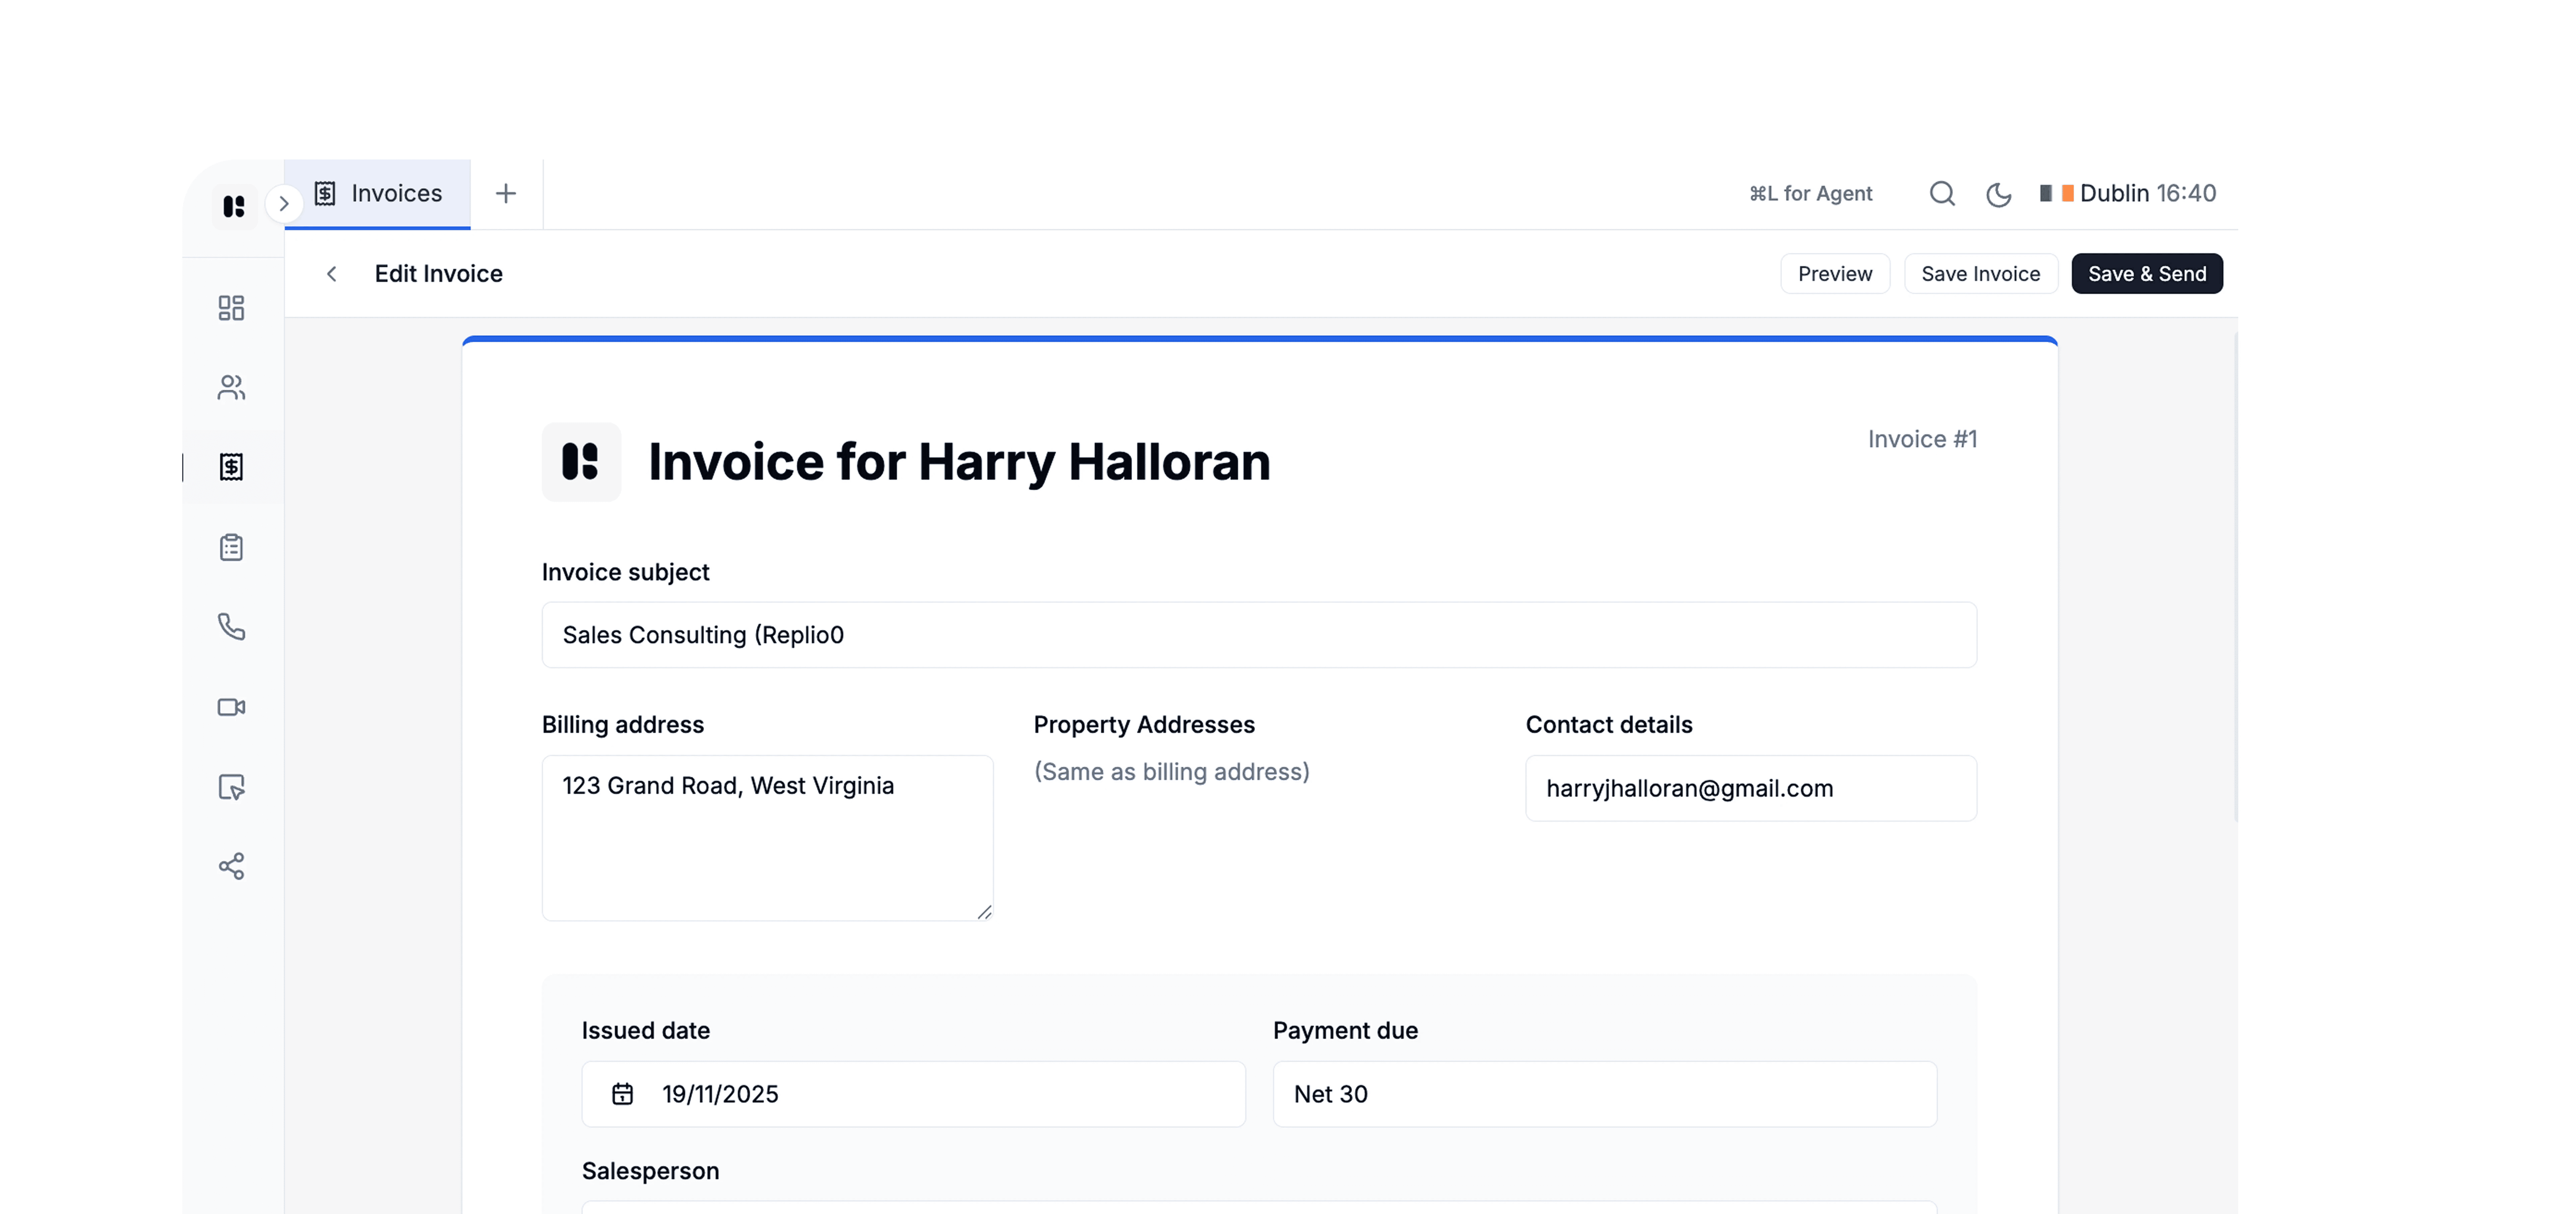The image size is (2576, 1214).
Task: Open the issued date calendar picker
Action: pos(622,1094)
